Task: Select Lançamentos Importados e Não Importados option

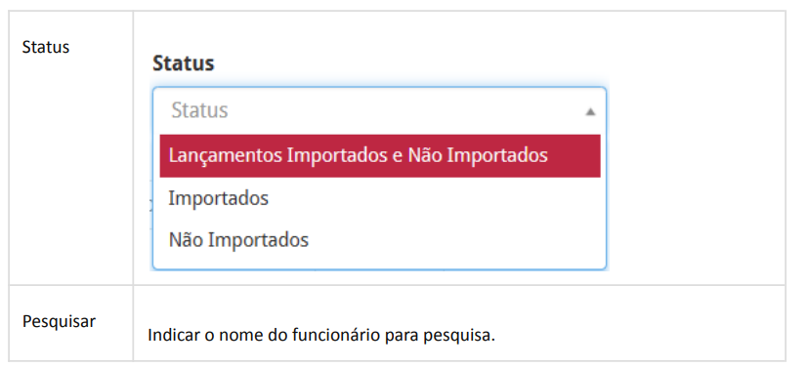Action: click(x=380, y=156)
